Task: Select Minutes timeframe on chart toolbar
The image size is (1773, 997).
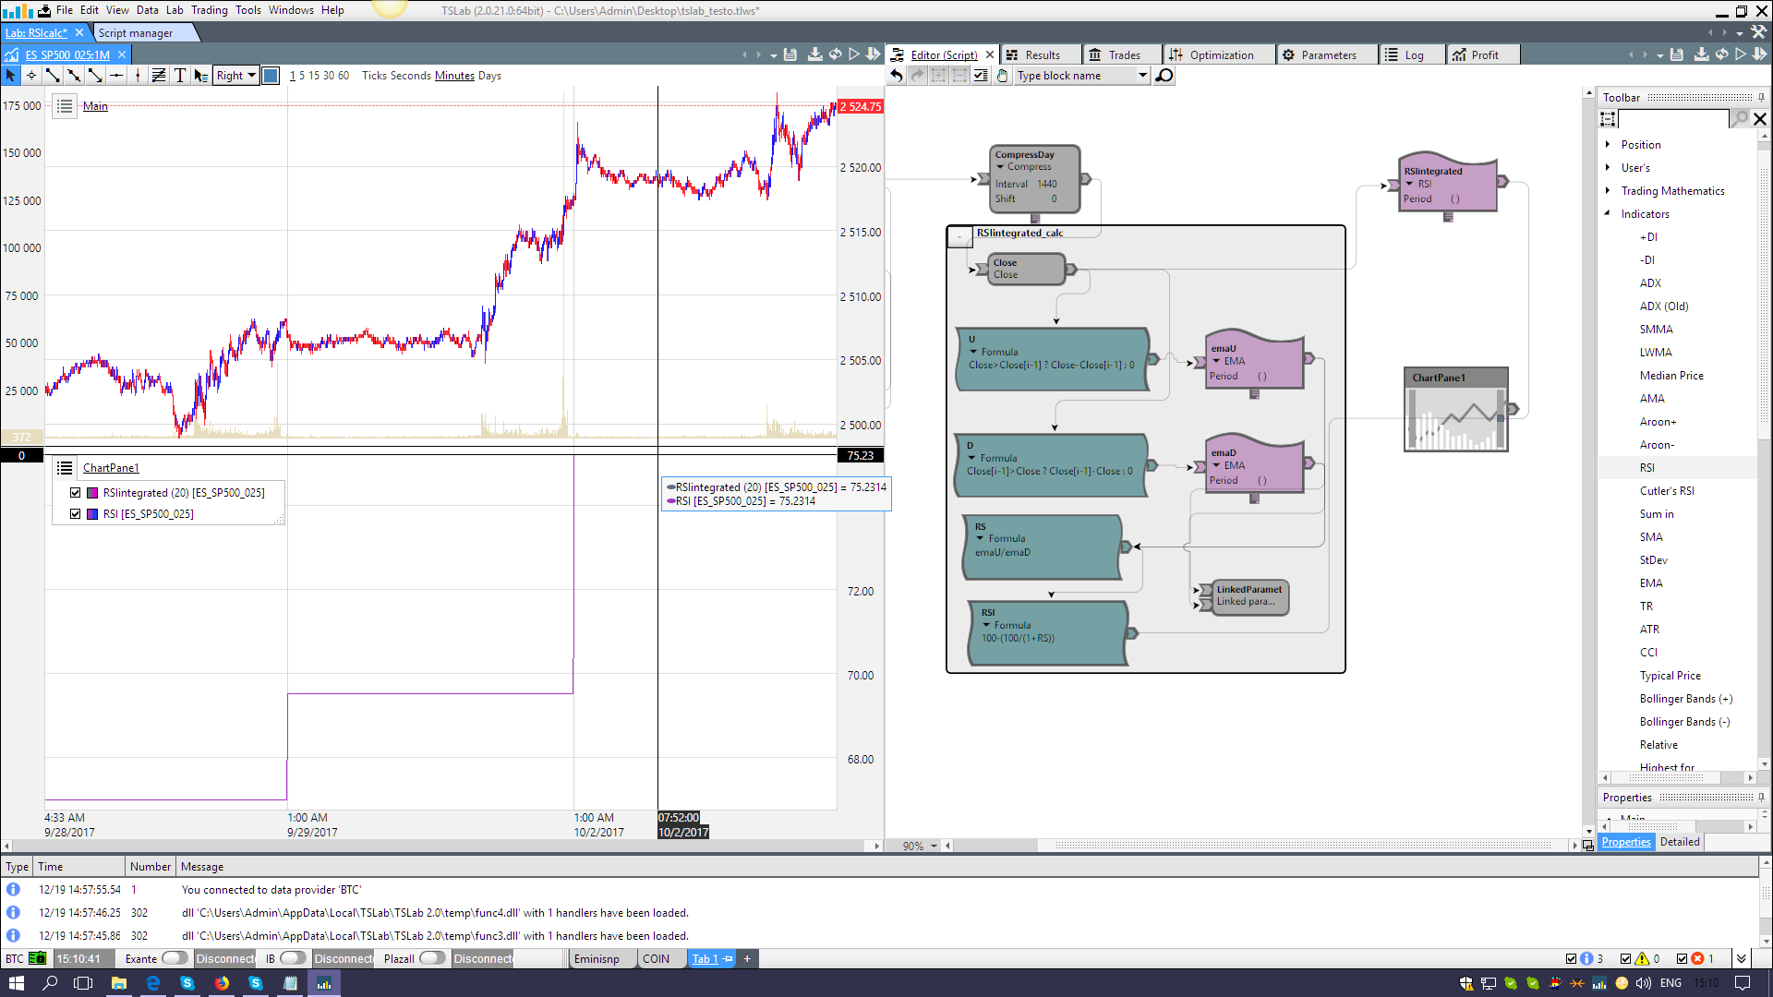Action: [x=454, y=76]
